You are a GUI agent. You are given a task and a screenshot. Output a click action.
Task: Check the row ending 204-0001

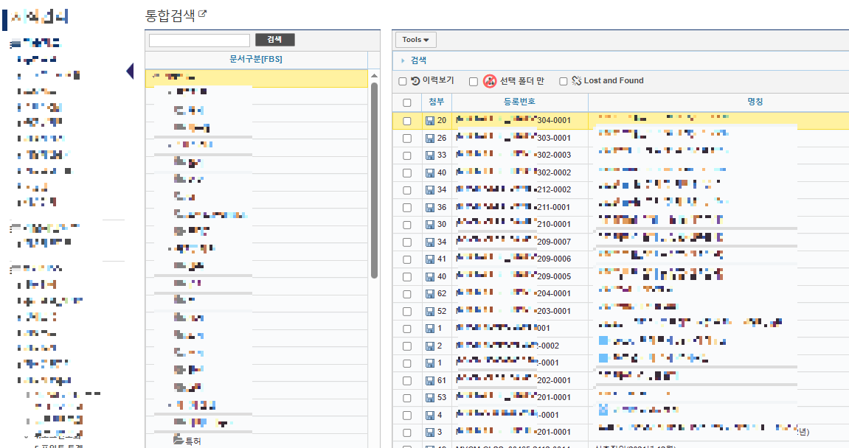tap(407, 294)
